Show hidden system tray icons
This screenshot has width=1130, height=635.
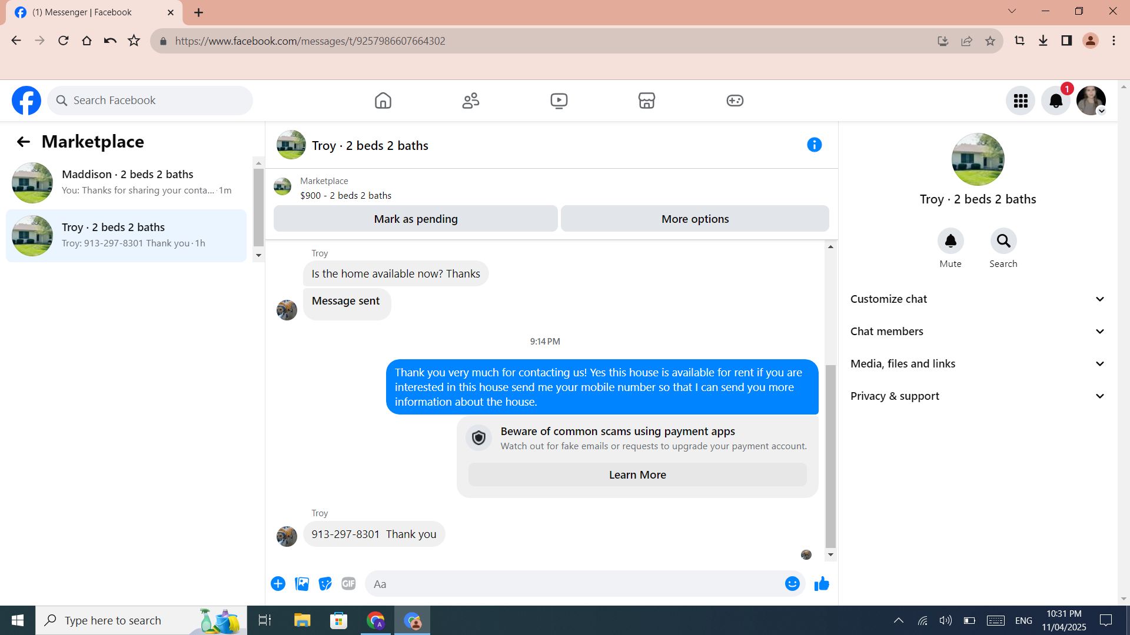pos(899,620)
